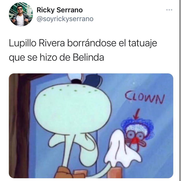Visit the @soyrickyserrano handle link
The width and height of the screenshot is (182, 181).
(x=65, y=19)
